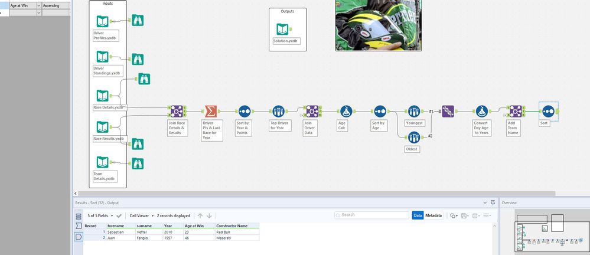Click the Sebastian cell

point(121,232)
